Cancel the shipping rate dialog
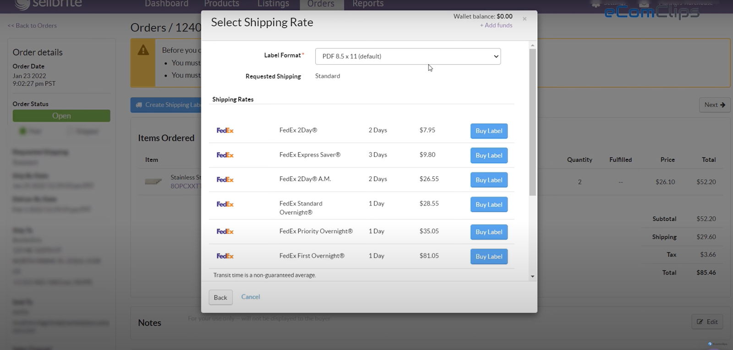This screenshot has height=350, width=733. tap(251, 297)
